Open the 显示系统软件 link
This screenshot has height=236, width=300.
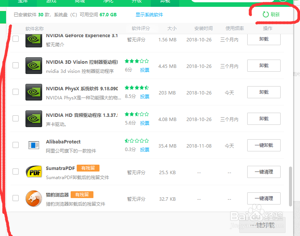click(x=149, y=15)
